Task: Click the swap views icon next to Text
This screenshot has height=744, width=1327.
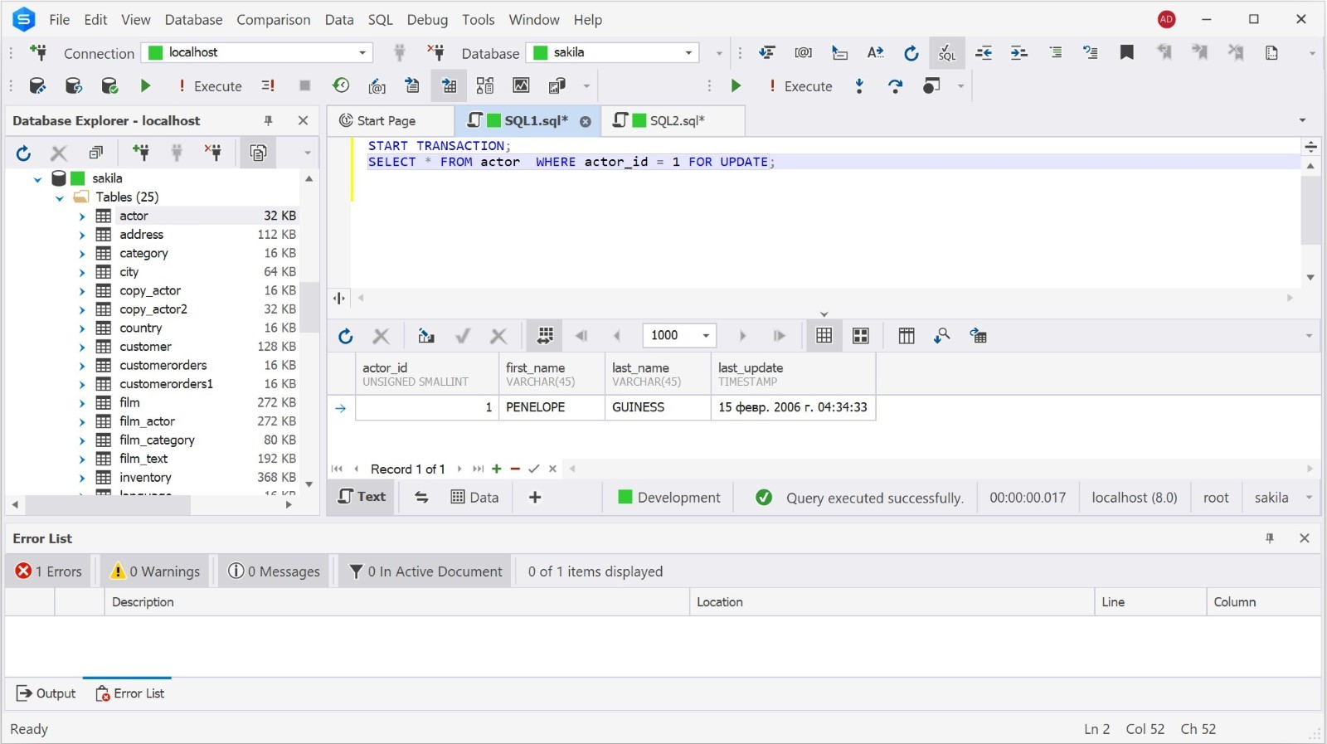Action: 421,498
